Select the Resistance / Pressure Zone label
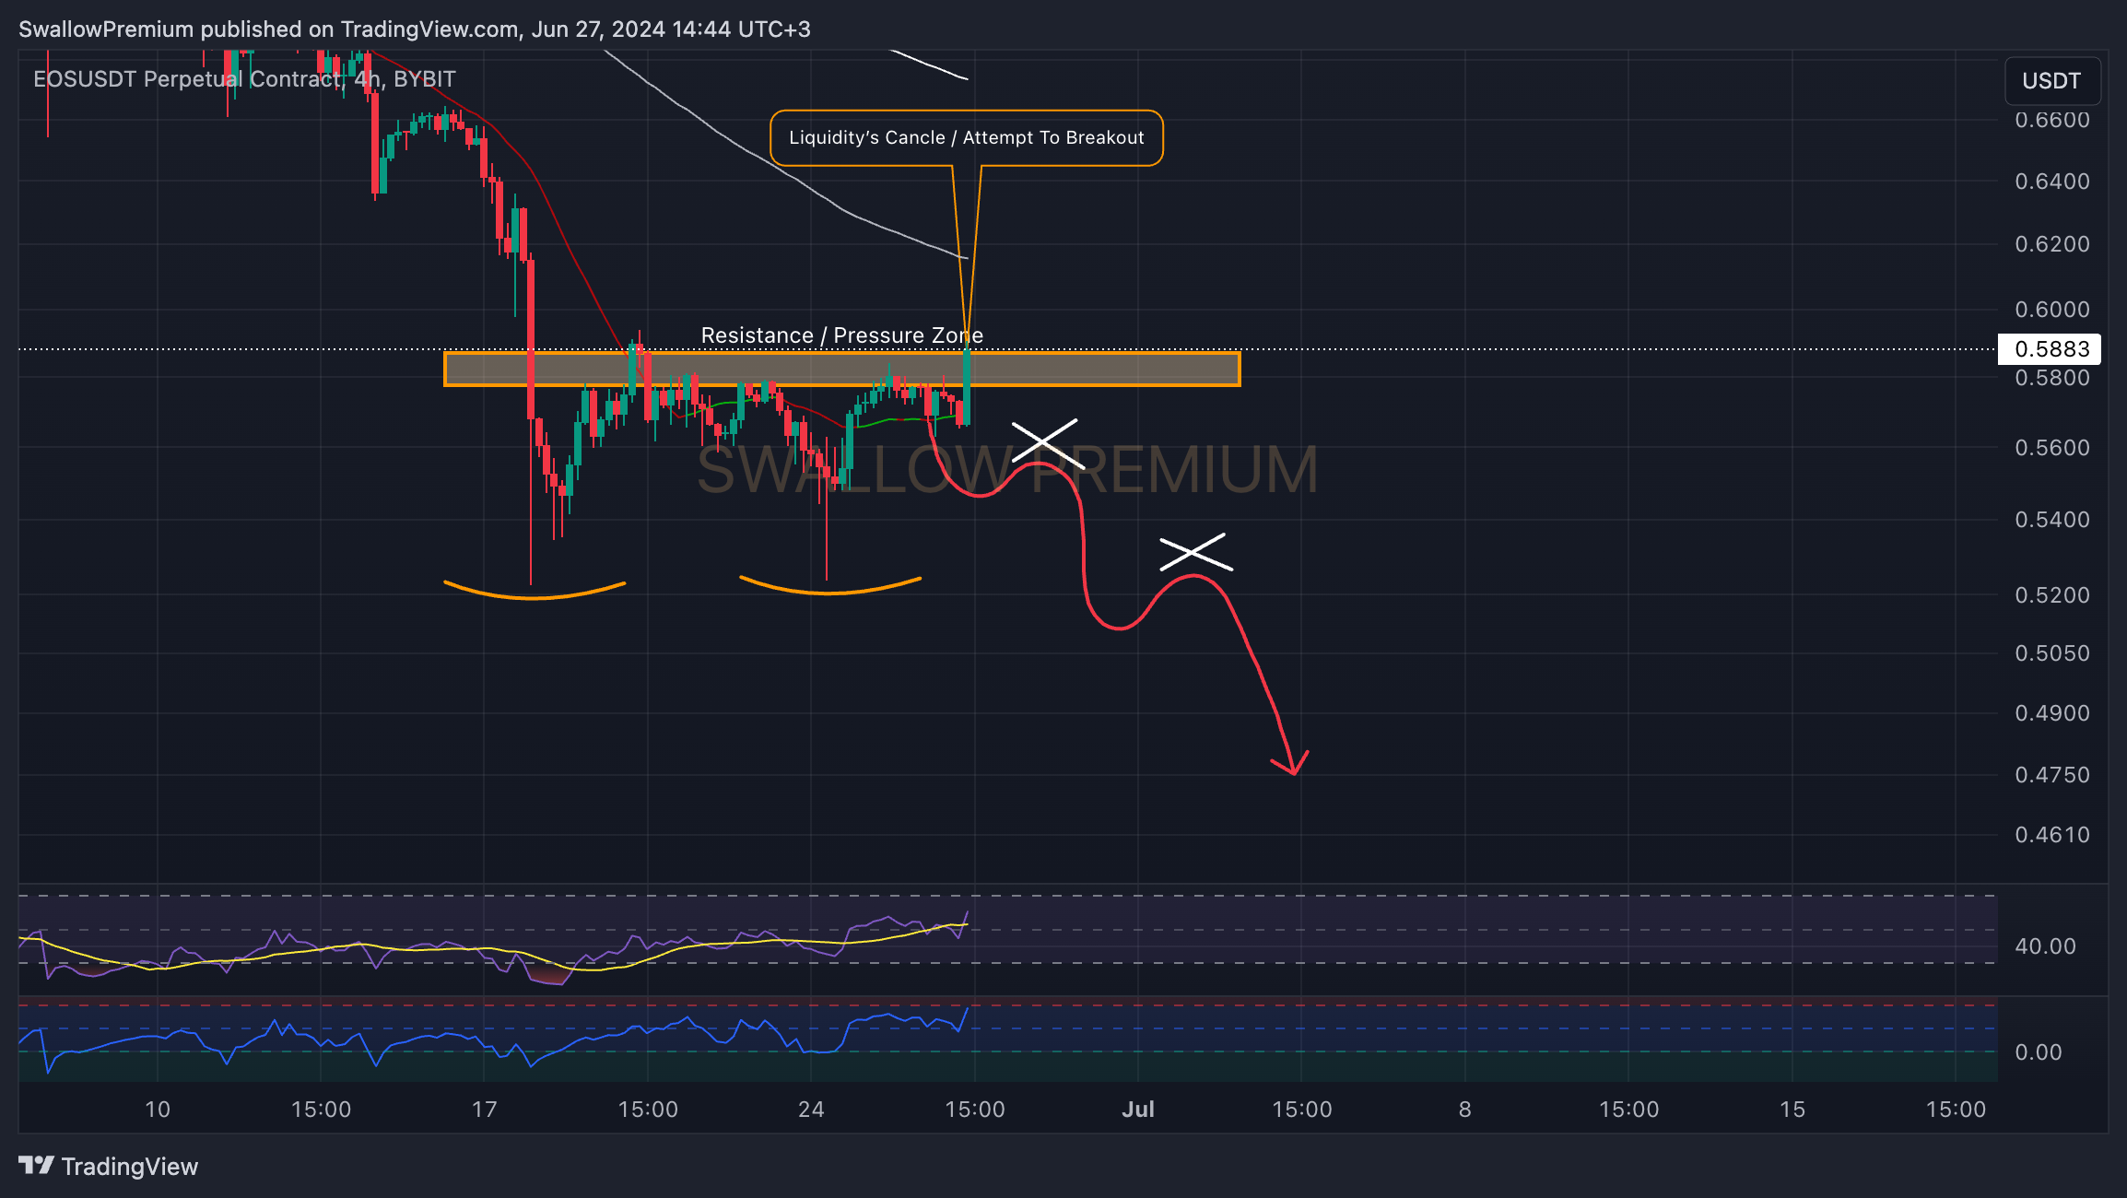The width and height of the screenshot is (2127, 1198). tap(842, 335)
